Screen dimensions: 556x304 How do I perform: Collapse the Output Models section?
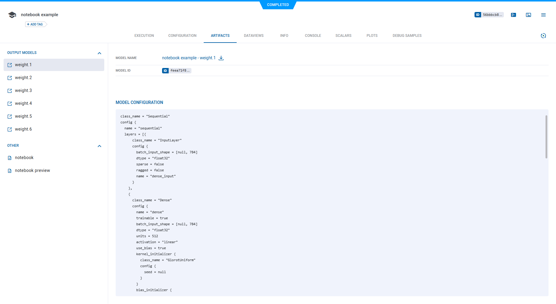(99, 53)
